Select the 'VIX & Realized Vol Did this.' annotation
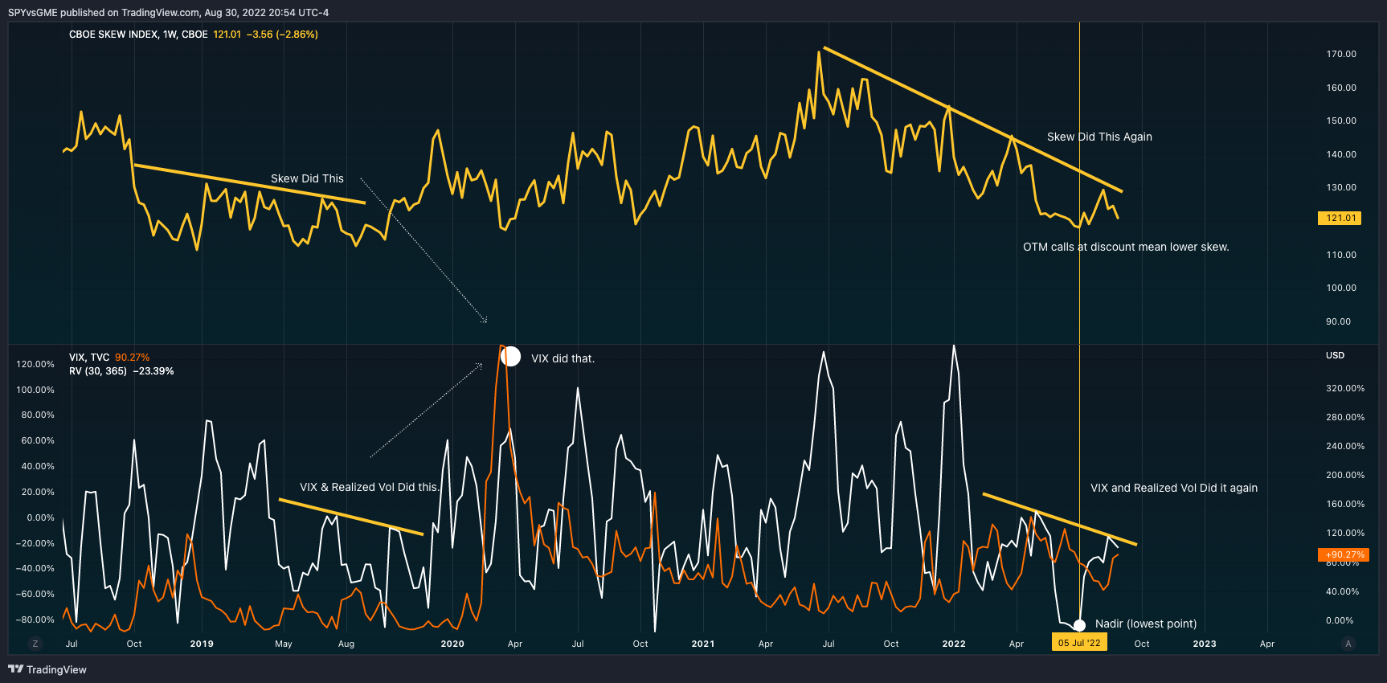Screen dimensions: 1387x683 [x=370, y=487]
